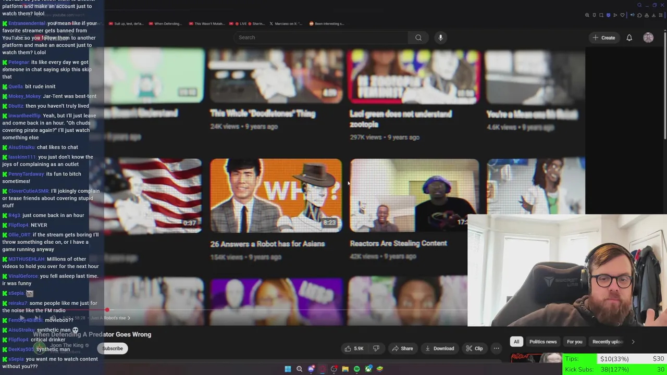
Task: Open the easy setup sliders menu icon
Action: (x=661, y=15)
